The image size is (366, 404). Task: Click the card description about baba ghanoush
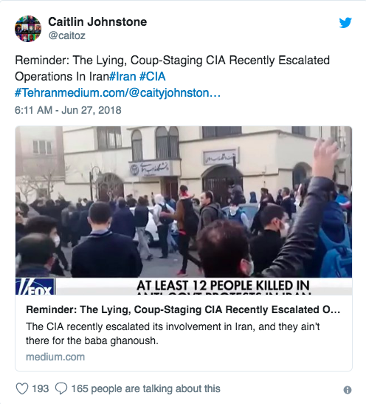coord(173,333)
